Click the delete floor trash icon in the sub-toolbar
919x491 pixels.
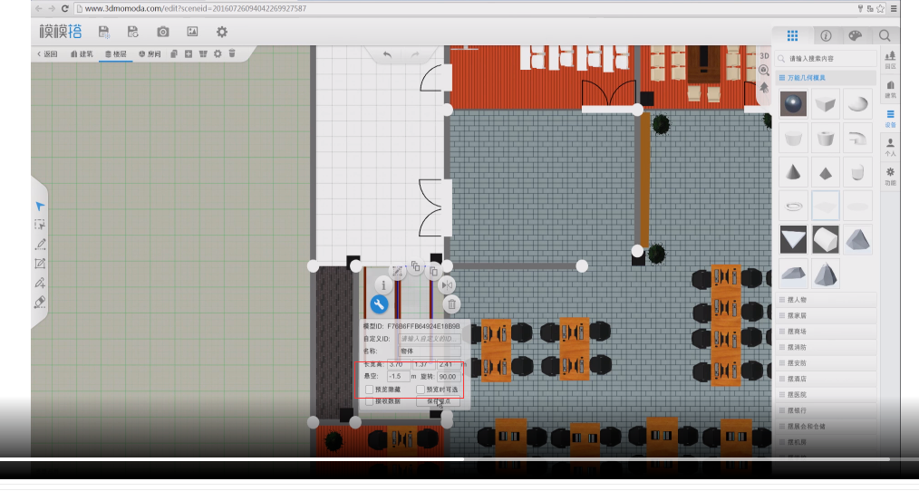click(232, 53)
